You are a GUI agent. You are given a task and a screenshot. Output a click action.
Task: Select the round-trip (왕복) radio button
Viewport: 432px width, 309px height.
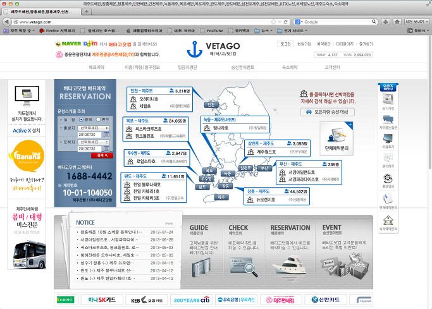[81, 119]
